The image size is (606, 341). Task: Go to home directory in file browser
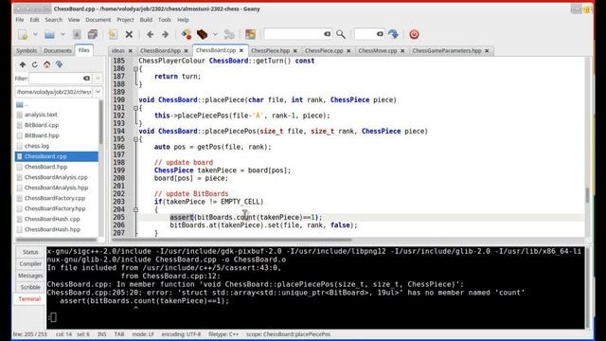pos(46,64)
